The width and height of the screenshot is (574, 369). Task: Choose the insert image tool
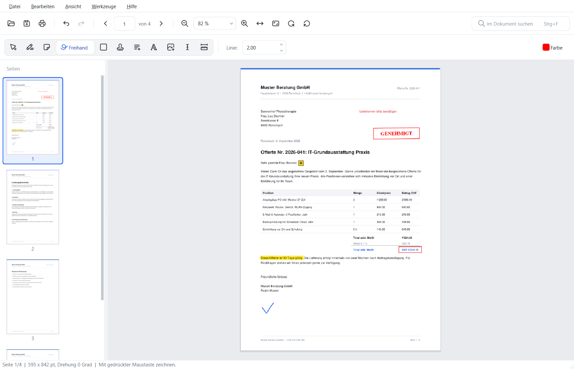point(171,47)
